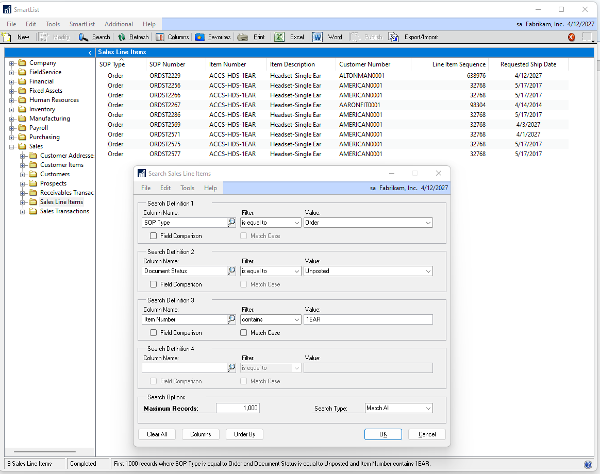Click the Sales Transactions folder icon
Viewport: 600px width, 474px height.
(34, 211)
